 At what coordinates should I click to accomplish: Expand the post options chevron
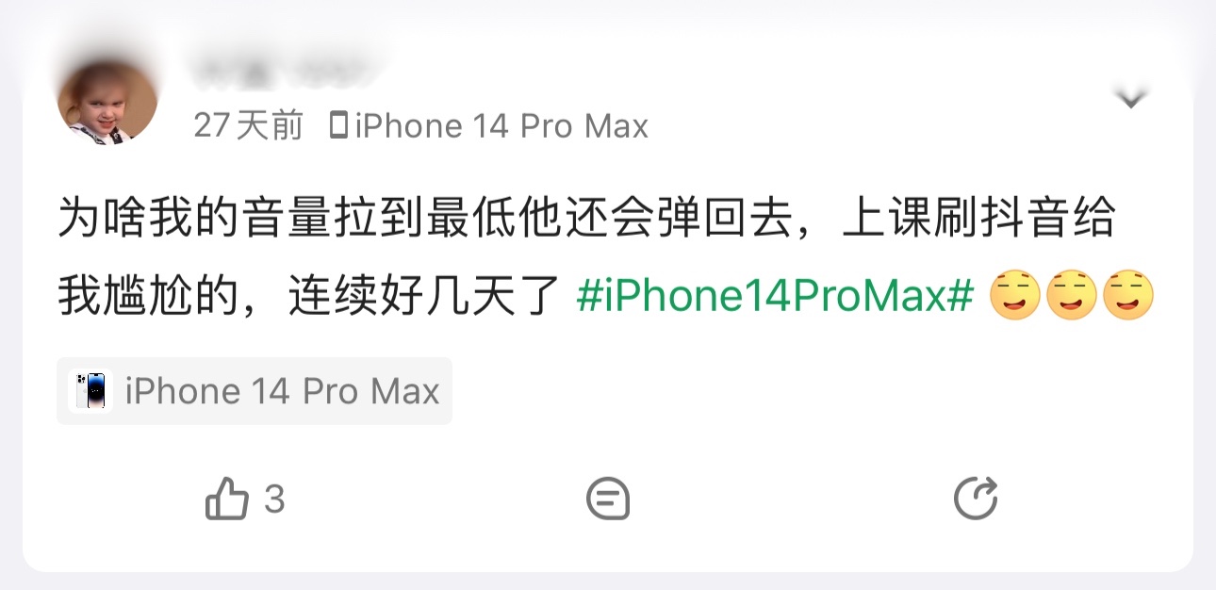(1130, 97)
